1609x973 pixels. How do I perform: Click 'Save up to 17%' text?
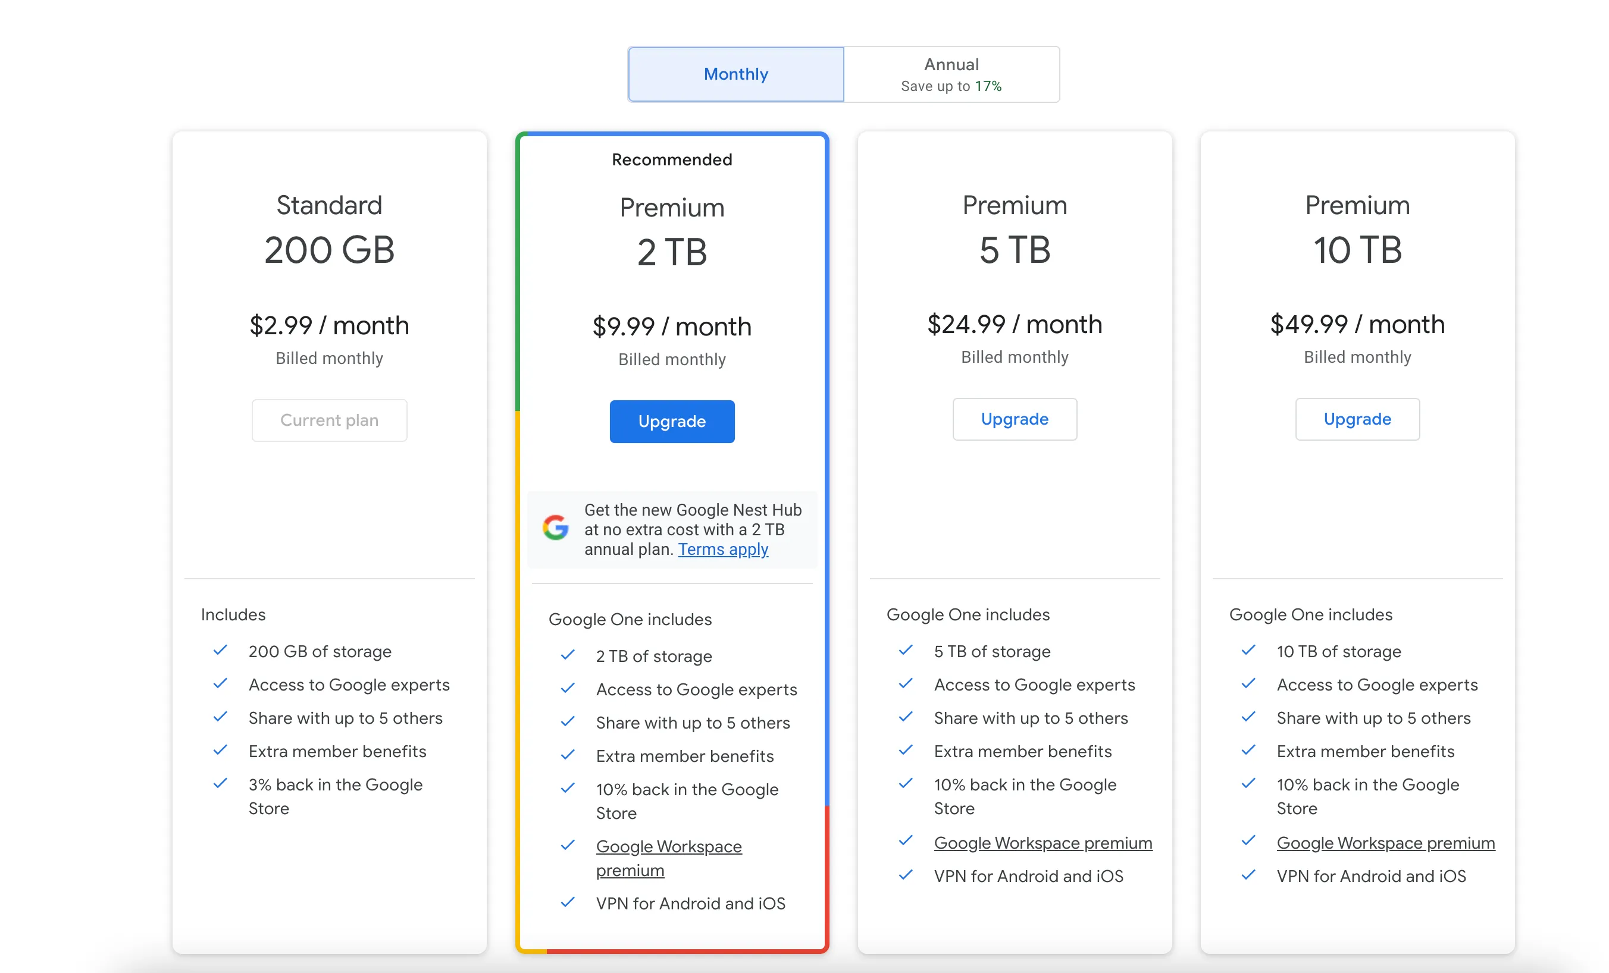pyautogui.click(x=951, y=86)
